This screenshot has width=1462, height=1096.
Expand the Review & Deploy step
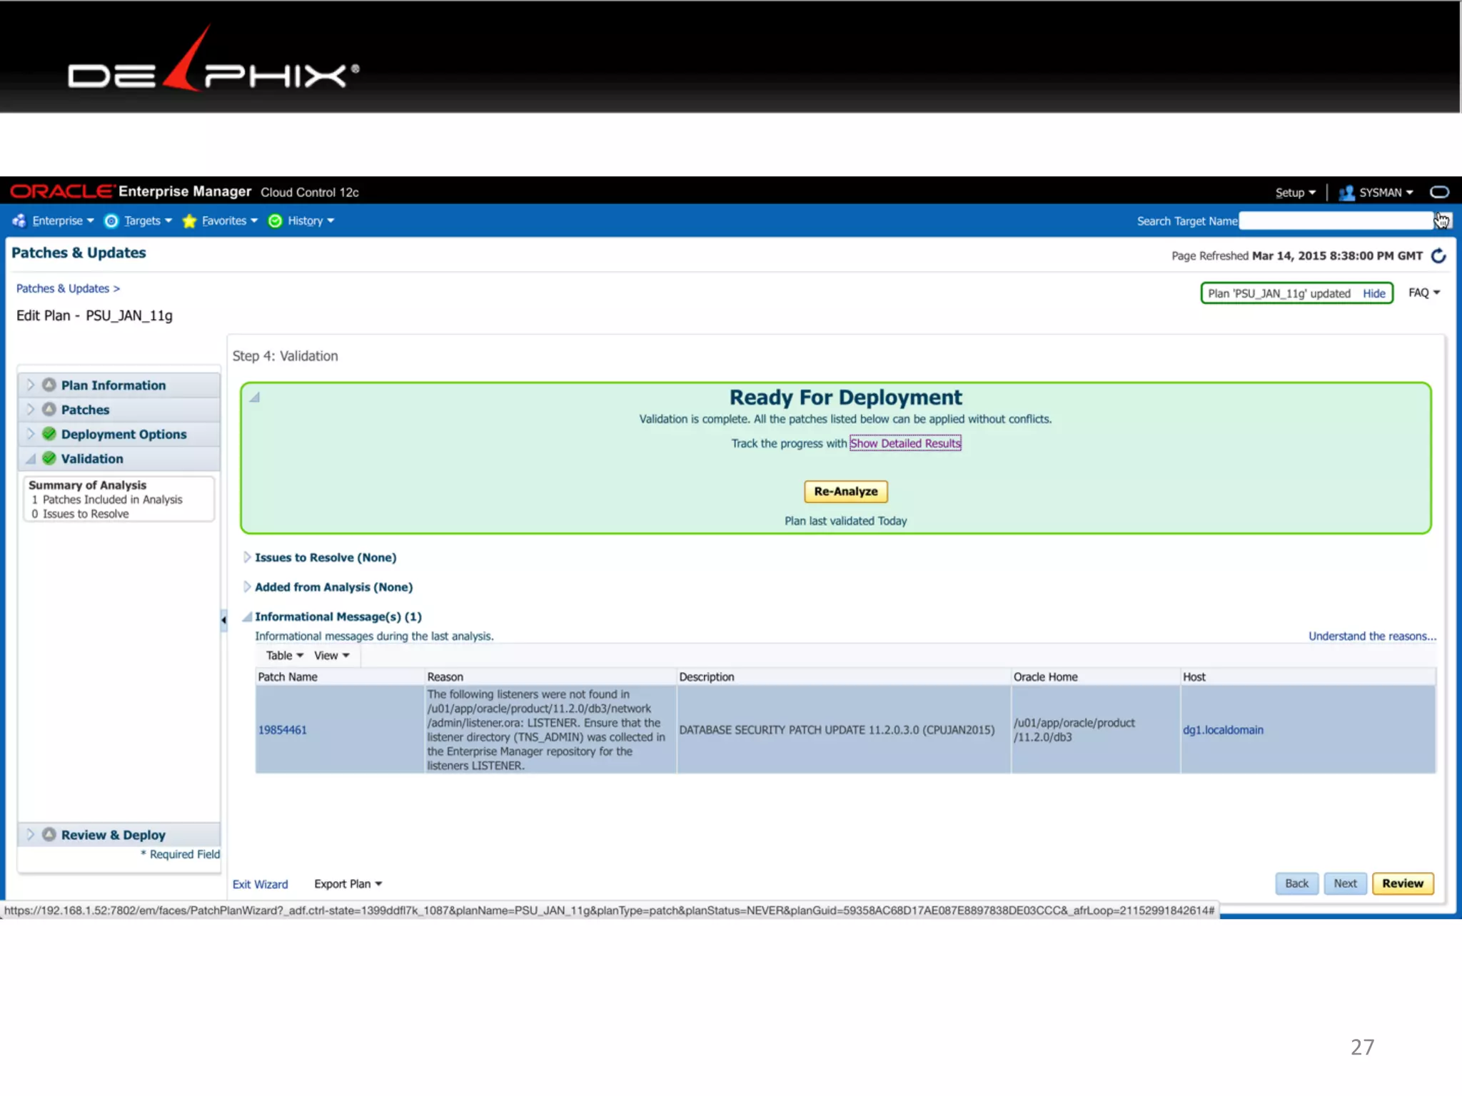[31, 834]
